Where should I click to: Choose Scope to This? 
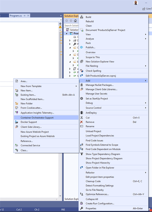(114, 57)
